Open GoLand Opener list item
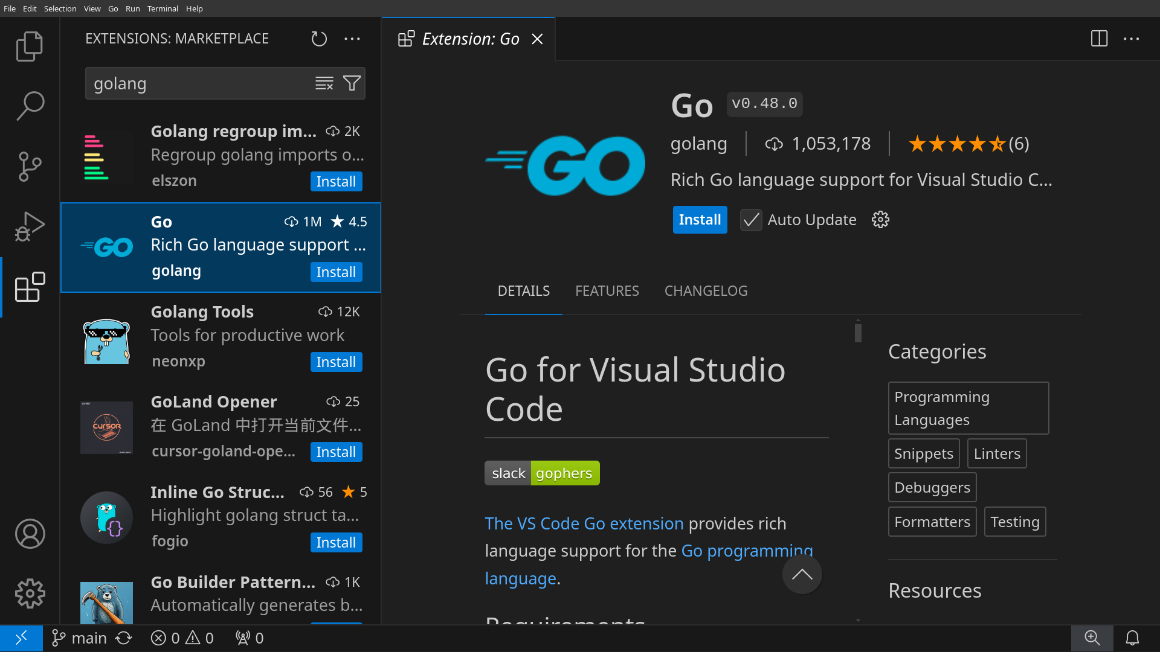 (x=221, y=427)
